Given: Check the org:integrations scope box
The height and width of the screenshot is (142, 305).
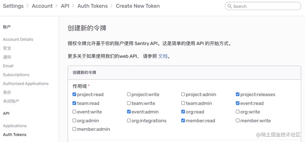Looking at the screenshot, I should [129, 121].
